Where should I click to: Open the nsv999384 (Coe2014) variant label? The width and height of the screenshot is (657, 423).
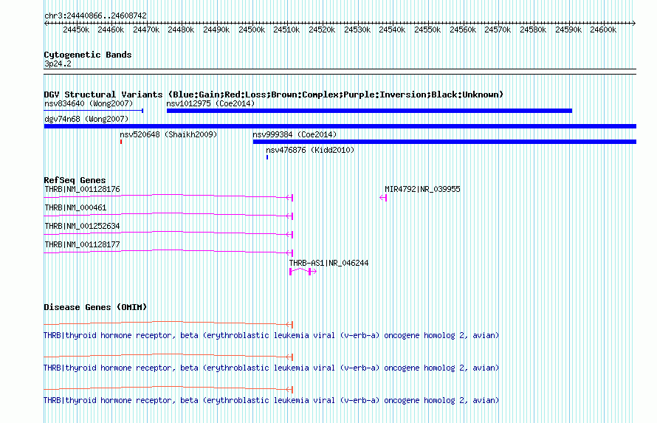coord(295,134)
